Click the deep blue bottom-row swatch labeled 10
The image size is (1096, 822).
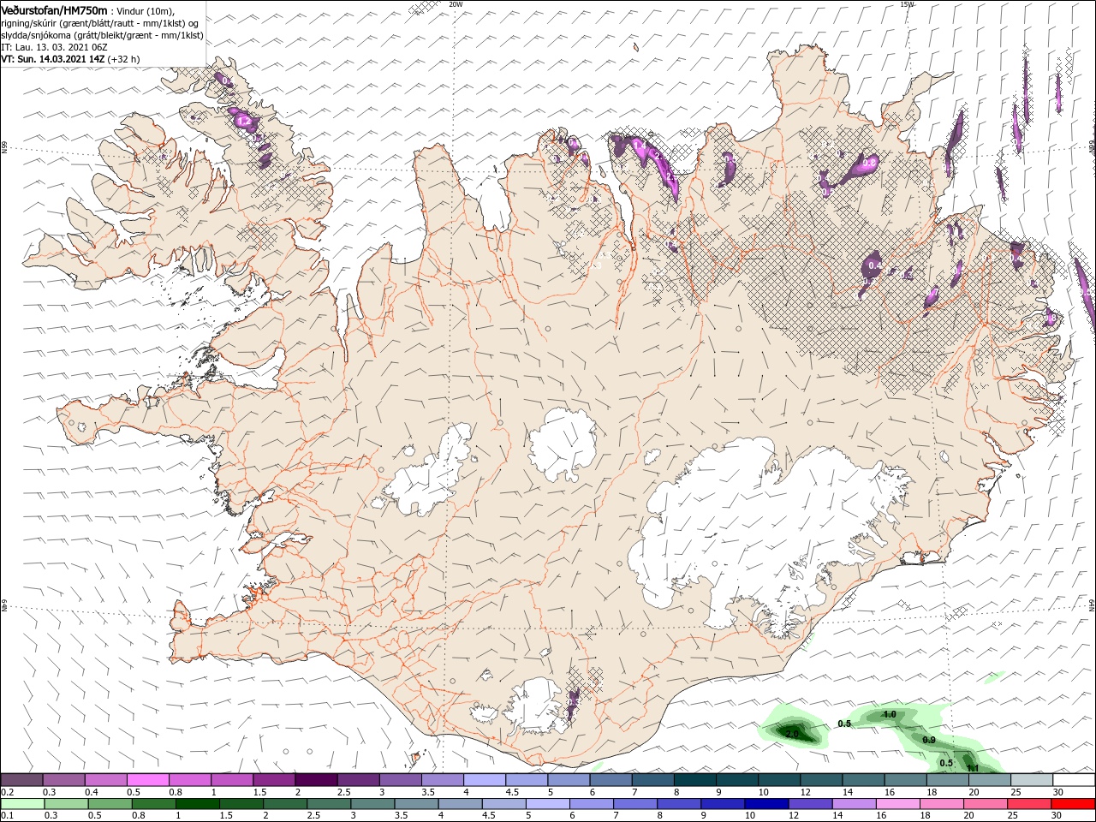coord(766,804)
